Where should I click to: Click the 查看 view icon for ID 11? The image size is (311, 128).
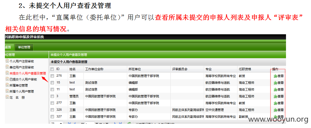point(275,89)
